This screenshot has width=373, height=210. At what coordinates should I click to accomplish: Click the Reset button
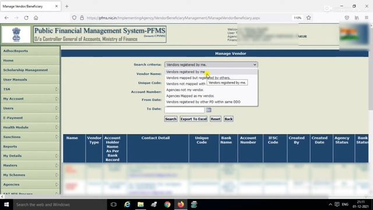[216, 119]
